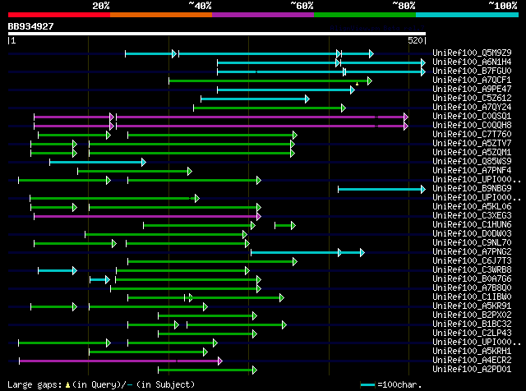Select the UniRef100_C1HUN6 label
526x391 pixels.
(472, 225)
